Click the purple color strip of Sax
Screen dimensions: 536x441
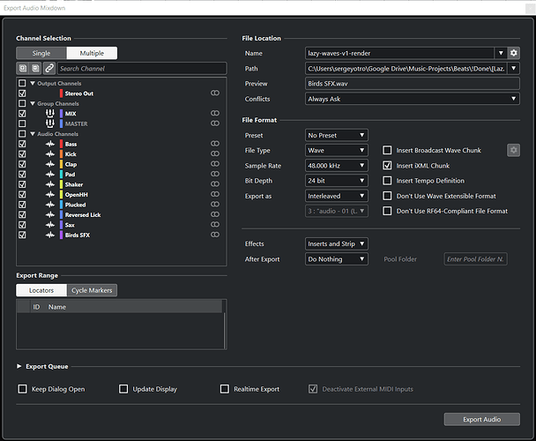[61, 225]
